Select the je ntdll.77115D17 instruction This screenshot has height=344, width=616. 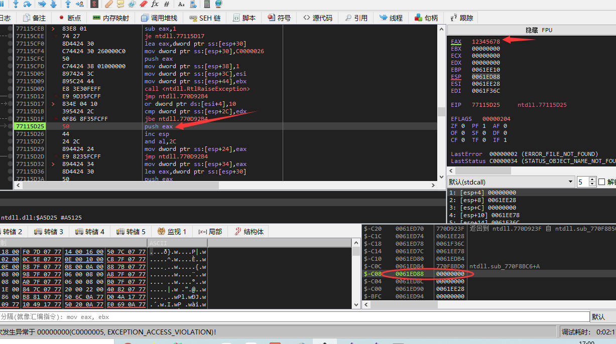click(x=174, y=36)
